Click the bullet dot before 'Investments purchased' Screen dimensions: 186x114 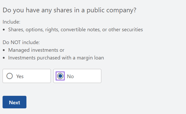pyautogui.click(x=4, y=58)
